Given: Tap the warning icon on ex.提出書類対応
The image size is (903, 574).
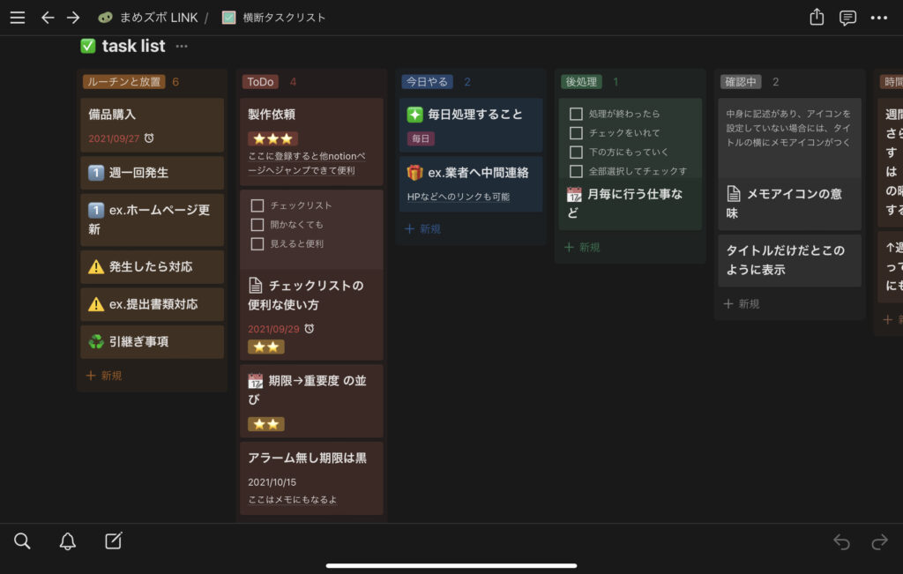Looking at the screenshot, I should [96, 304].
